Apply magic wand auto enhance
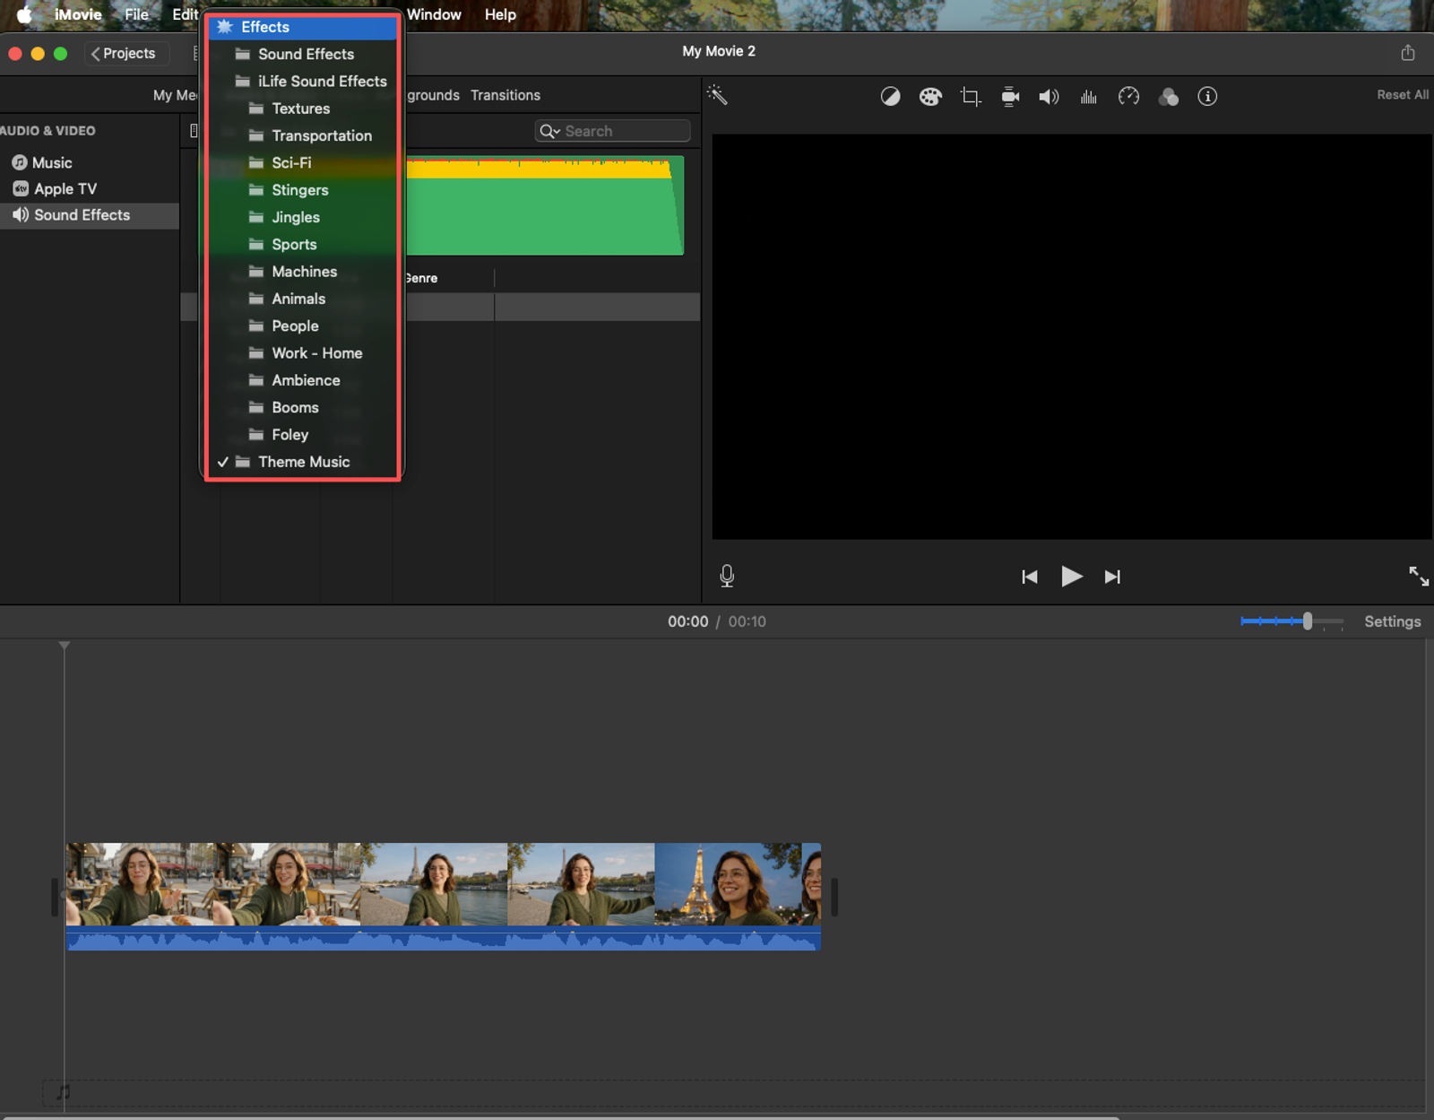Viewport: 1434px width, 1120px height. tap(717, 95)
